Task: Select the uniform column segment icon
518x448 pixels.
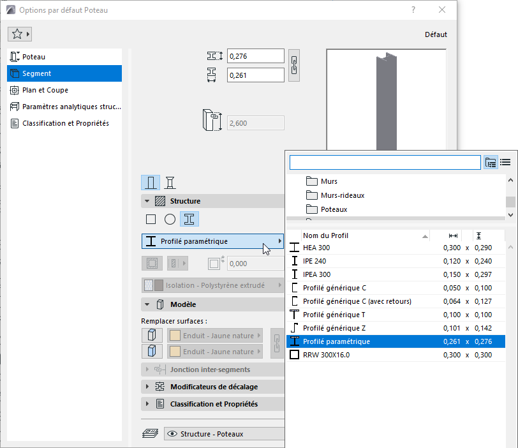Action: point(151,183)
